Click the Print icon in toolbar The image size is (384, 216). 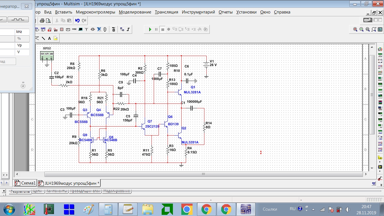click(42, 21)
